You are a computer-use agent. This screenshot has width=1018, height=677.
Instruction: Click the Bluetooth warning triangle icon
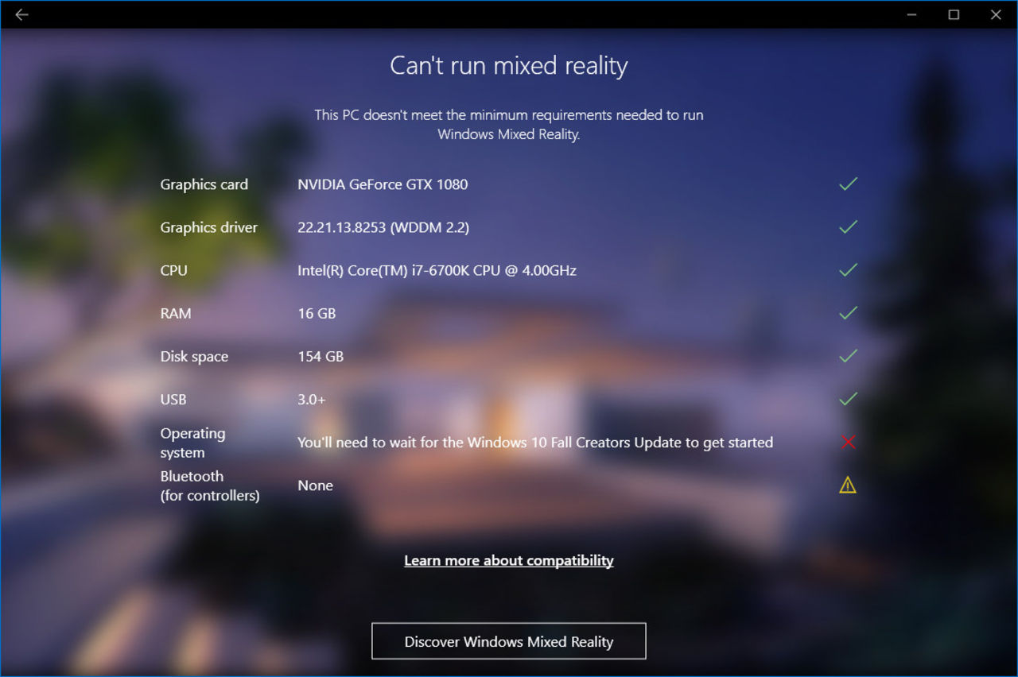(x=847, y=485)
